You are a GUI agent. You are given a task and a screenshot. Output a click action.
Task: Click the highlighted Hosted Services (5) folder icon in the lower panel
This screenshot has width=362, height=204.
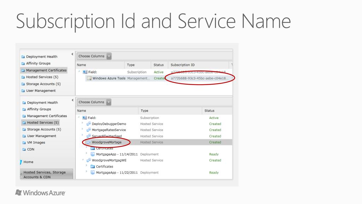coord(24,123)
